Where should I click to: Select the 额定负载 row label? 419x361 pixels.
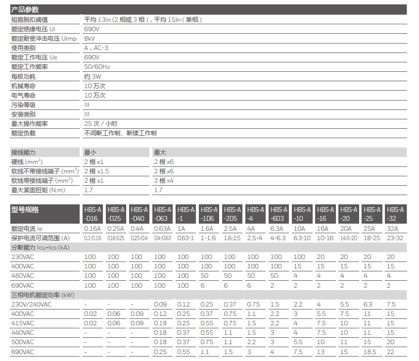pyautogui.click(x=23, y=133)
